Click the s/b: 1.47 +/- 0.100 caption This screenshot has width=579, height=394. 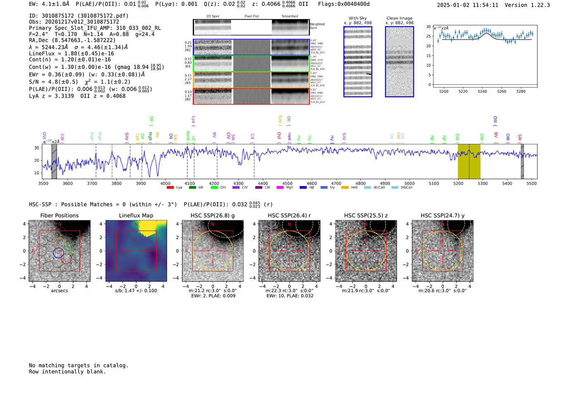136,291
